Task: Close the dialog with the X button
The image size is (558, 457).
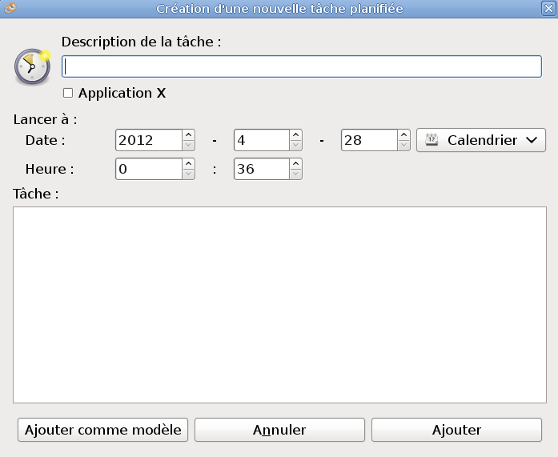Action: (548, 9)
